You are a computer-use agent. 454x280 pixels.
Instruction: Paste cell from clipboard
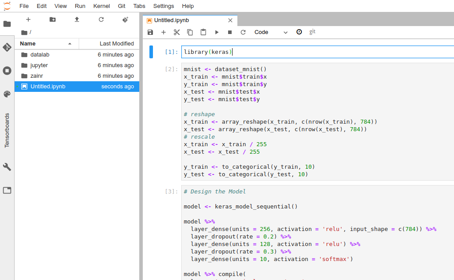coord(203,32)
